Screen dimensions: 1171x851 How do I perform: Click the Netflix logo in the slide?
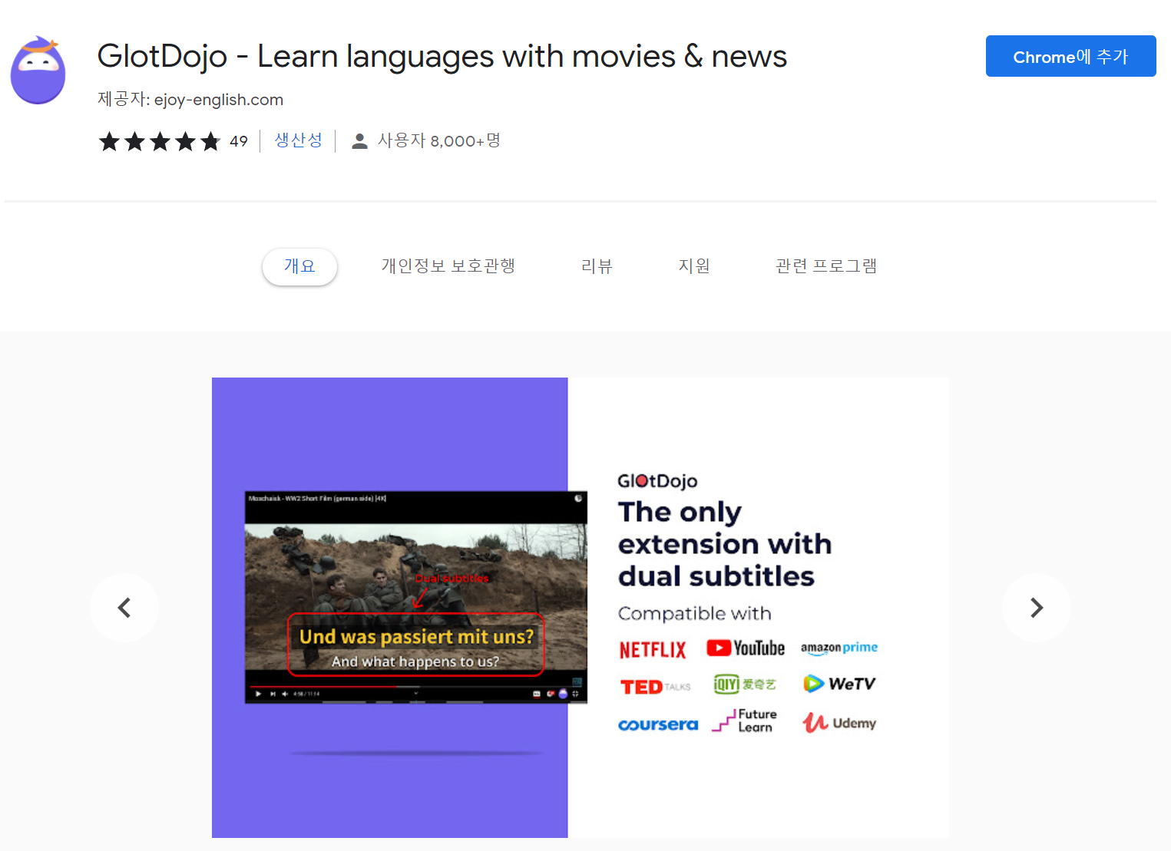click(653, 650)
